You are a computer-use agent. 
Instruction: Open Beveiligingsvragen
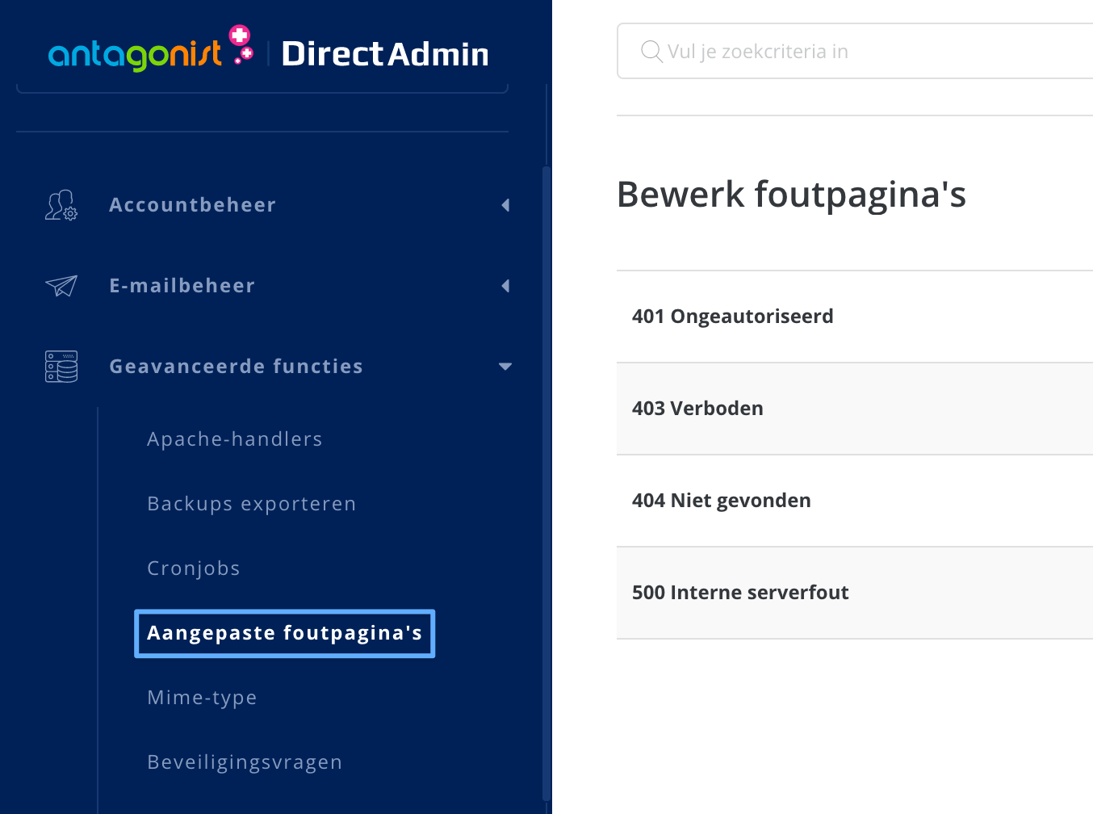(x=245, y=762)
